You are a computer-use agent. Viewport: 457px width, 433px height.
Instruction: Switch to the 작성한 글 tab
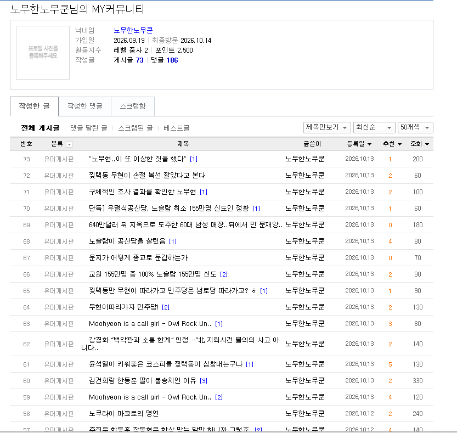(35, 106)
